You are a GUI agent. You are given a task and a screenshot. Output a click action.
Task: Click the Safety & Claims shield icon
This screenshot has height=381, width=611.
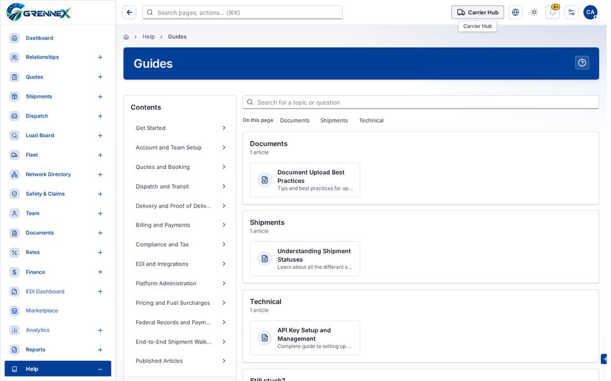[15, 194]
